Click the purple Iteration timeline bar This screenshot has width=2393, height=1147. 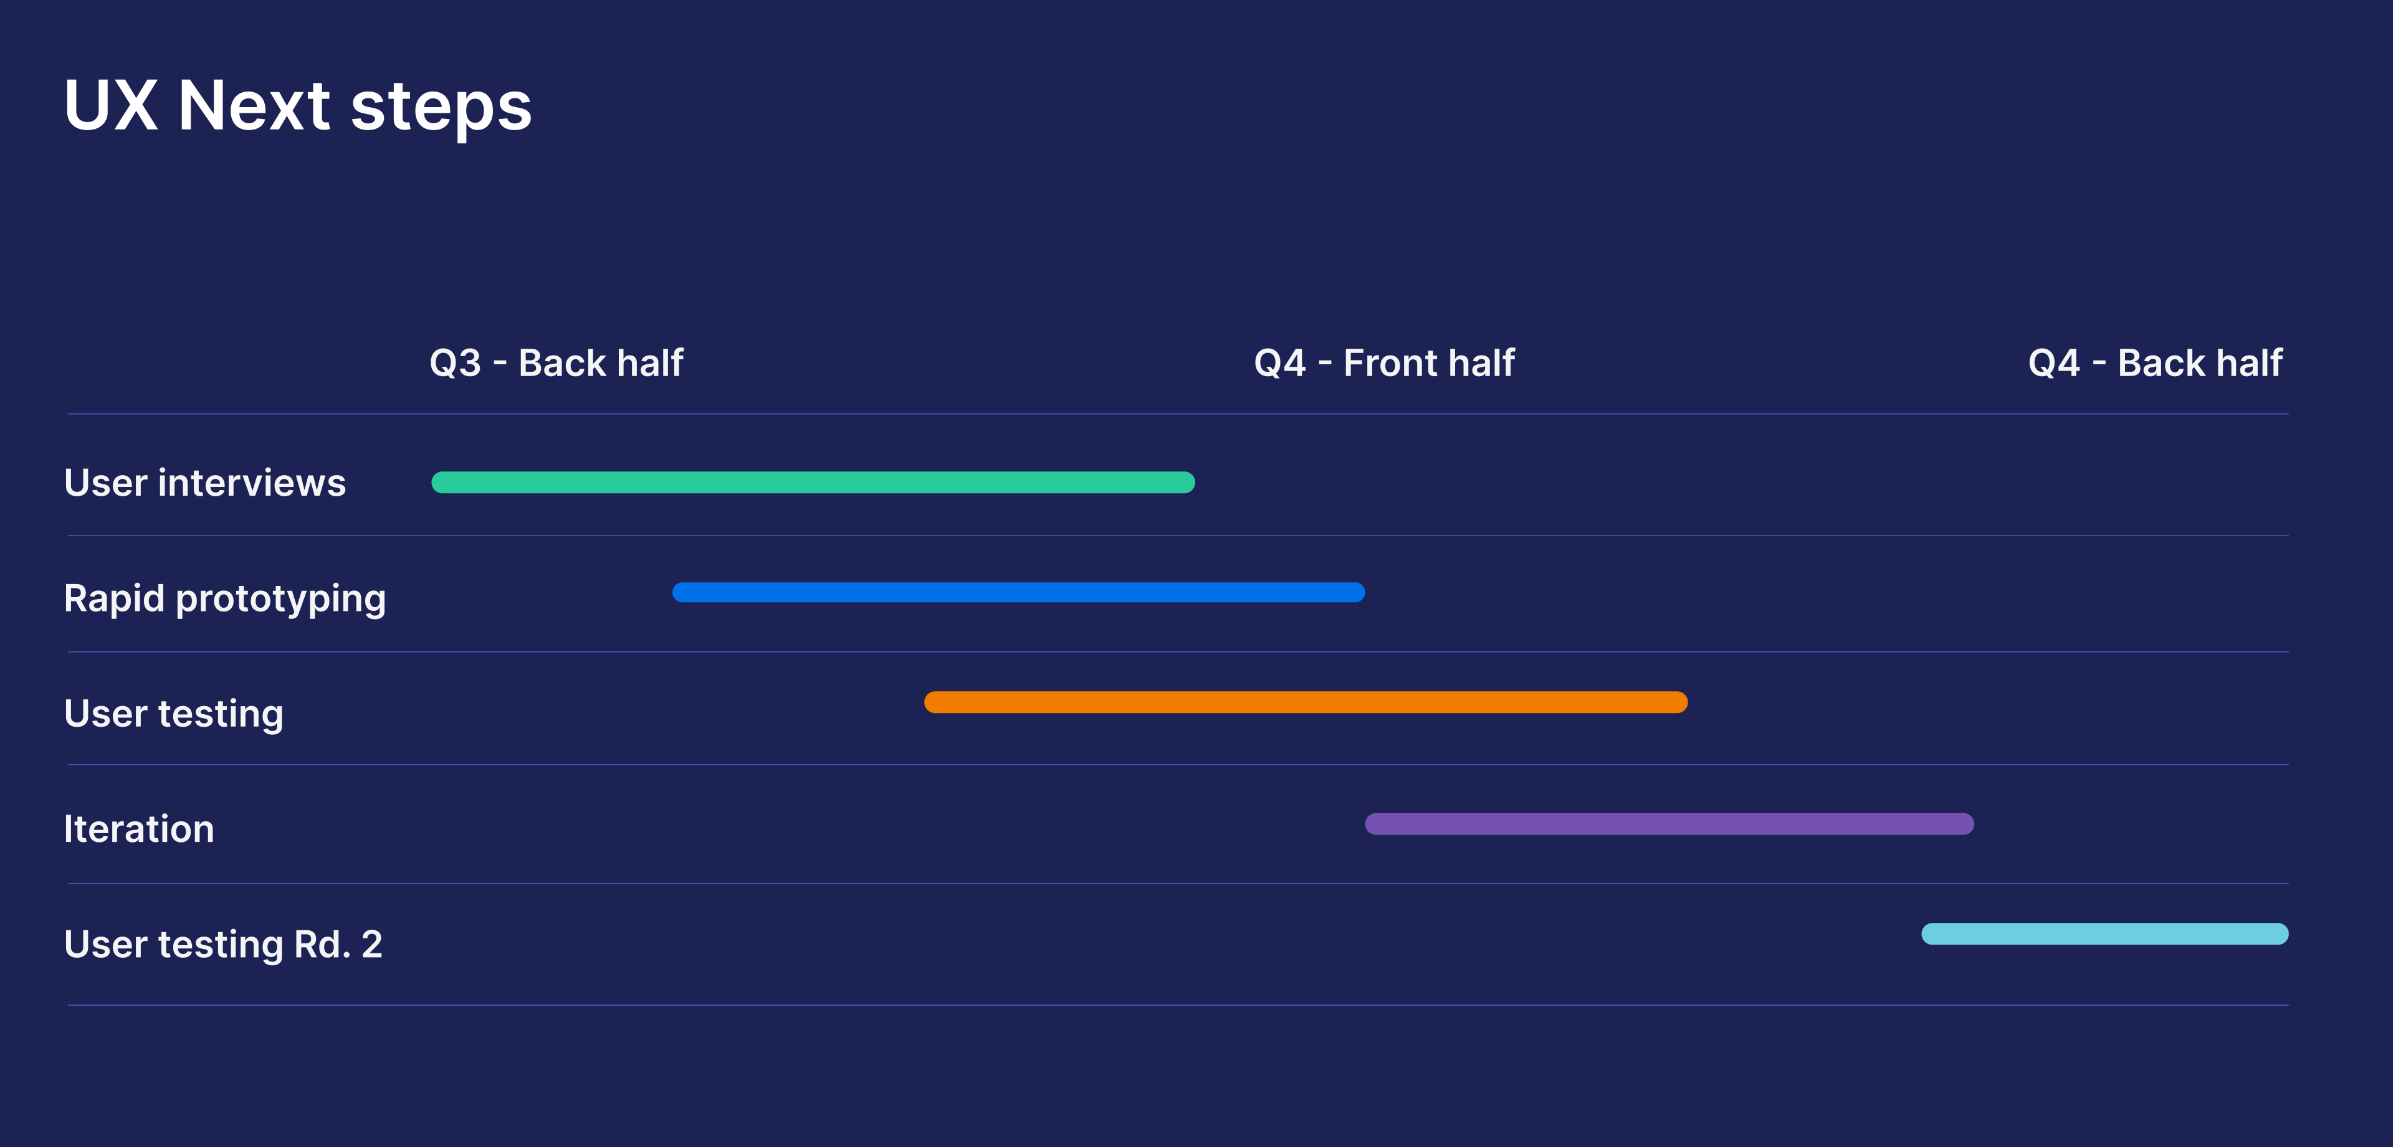click(x=1669, y=824)
